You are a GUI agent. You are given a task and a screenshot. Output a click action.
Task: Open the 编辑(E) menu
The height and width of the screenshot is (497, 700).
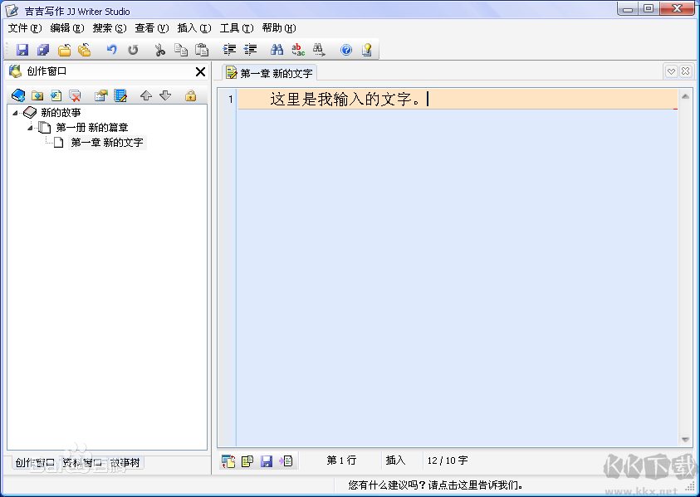click(67, 28)
